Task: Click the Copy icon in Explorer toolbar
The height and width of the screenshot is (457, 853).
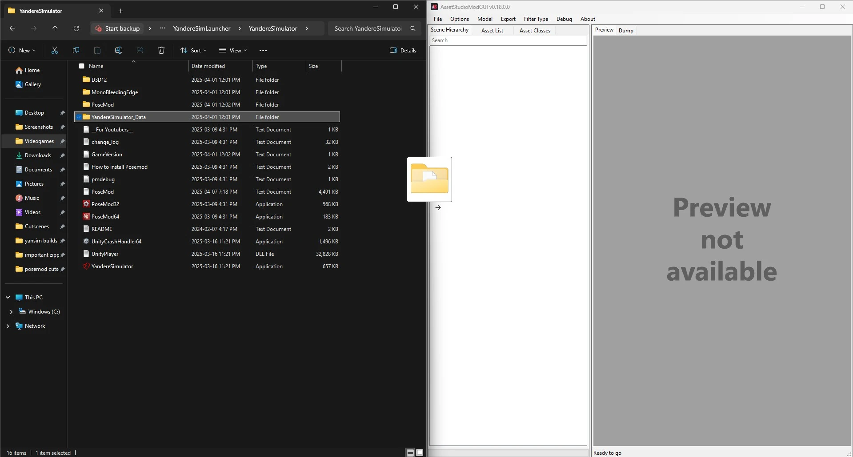Action: pyautogui.click(x=76, y=51)
